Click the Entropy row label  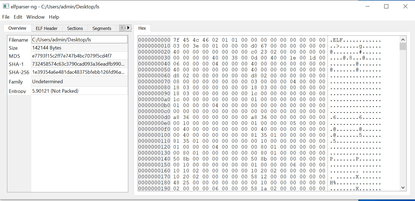pos(18,91)
